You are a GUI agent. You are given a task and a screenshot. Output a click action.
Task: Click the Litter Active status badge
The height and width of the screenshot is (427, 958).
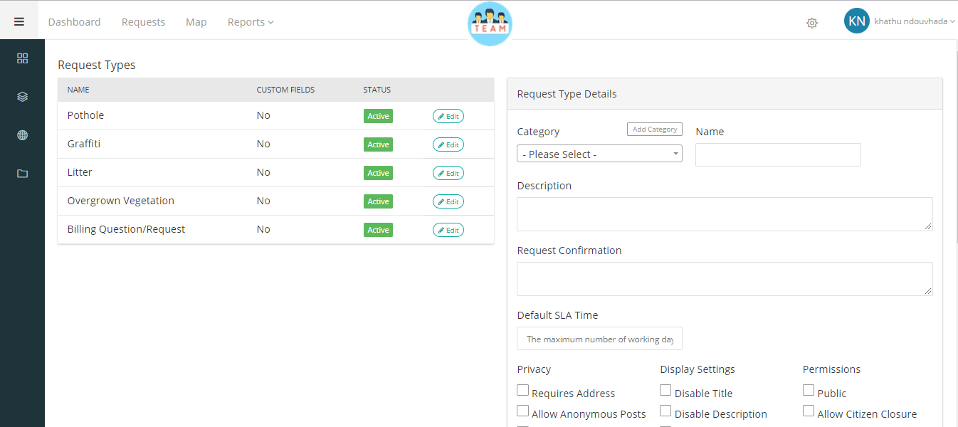click(x=378, y=173)
